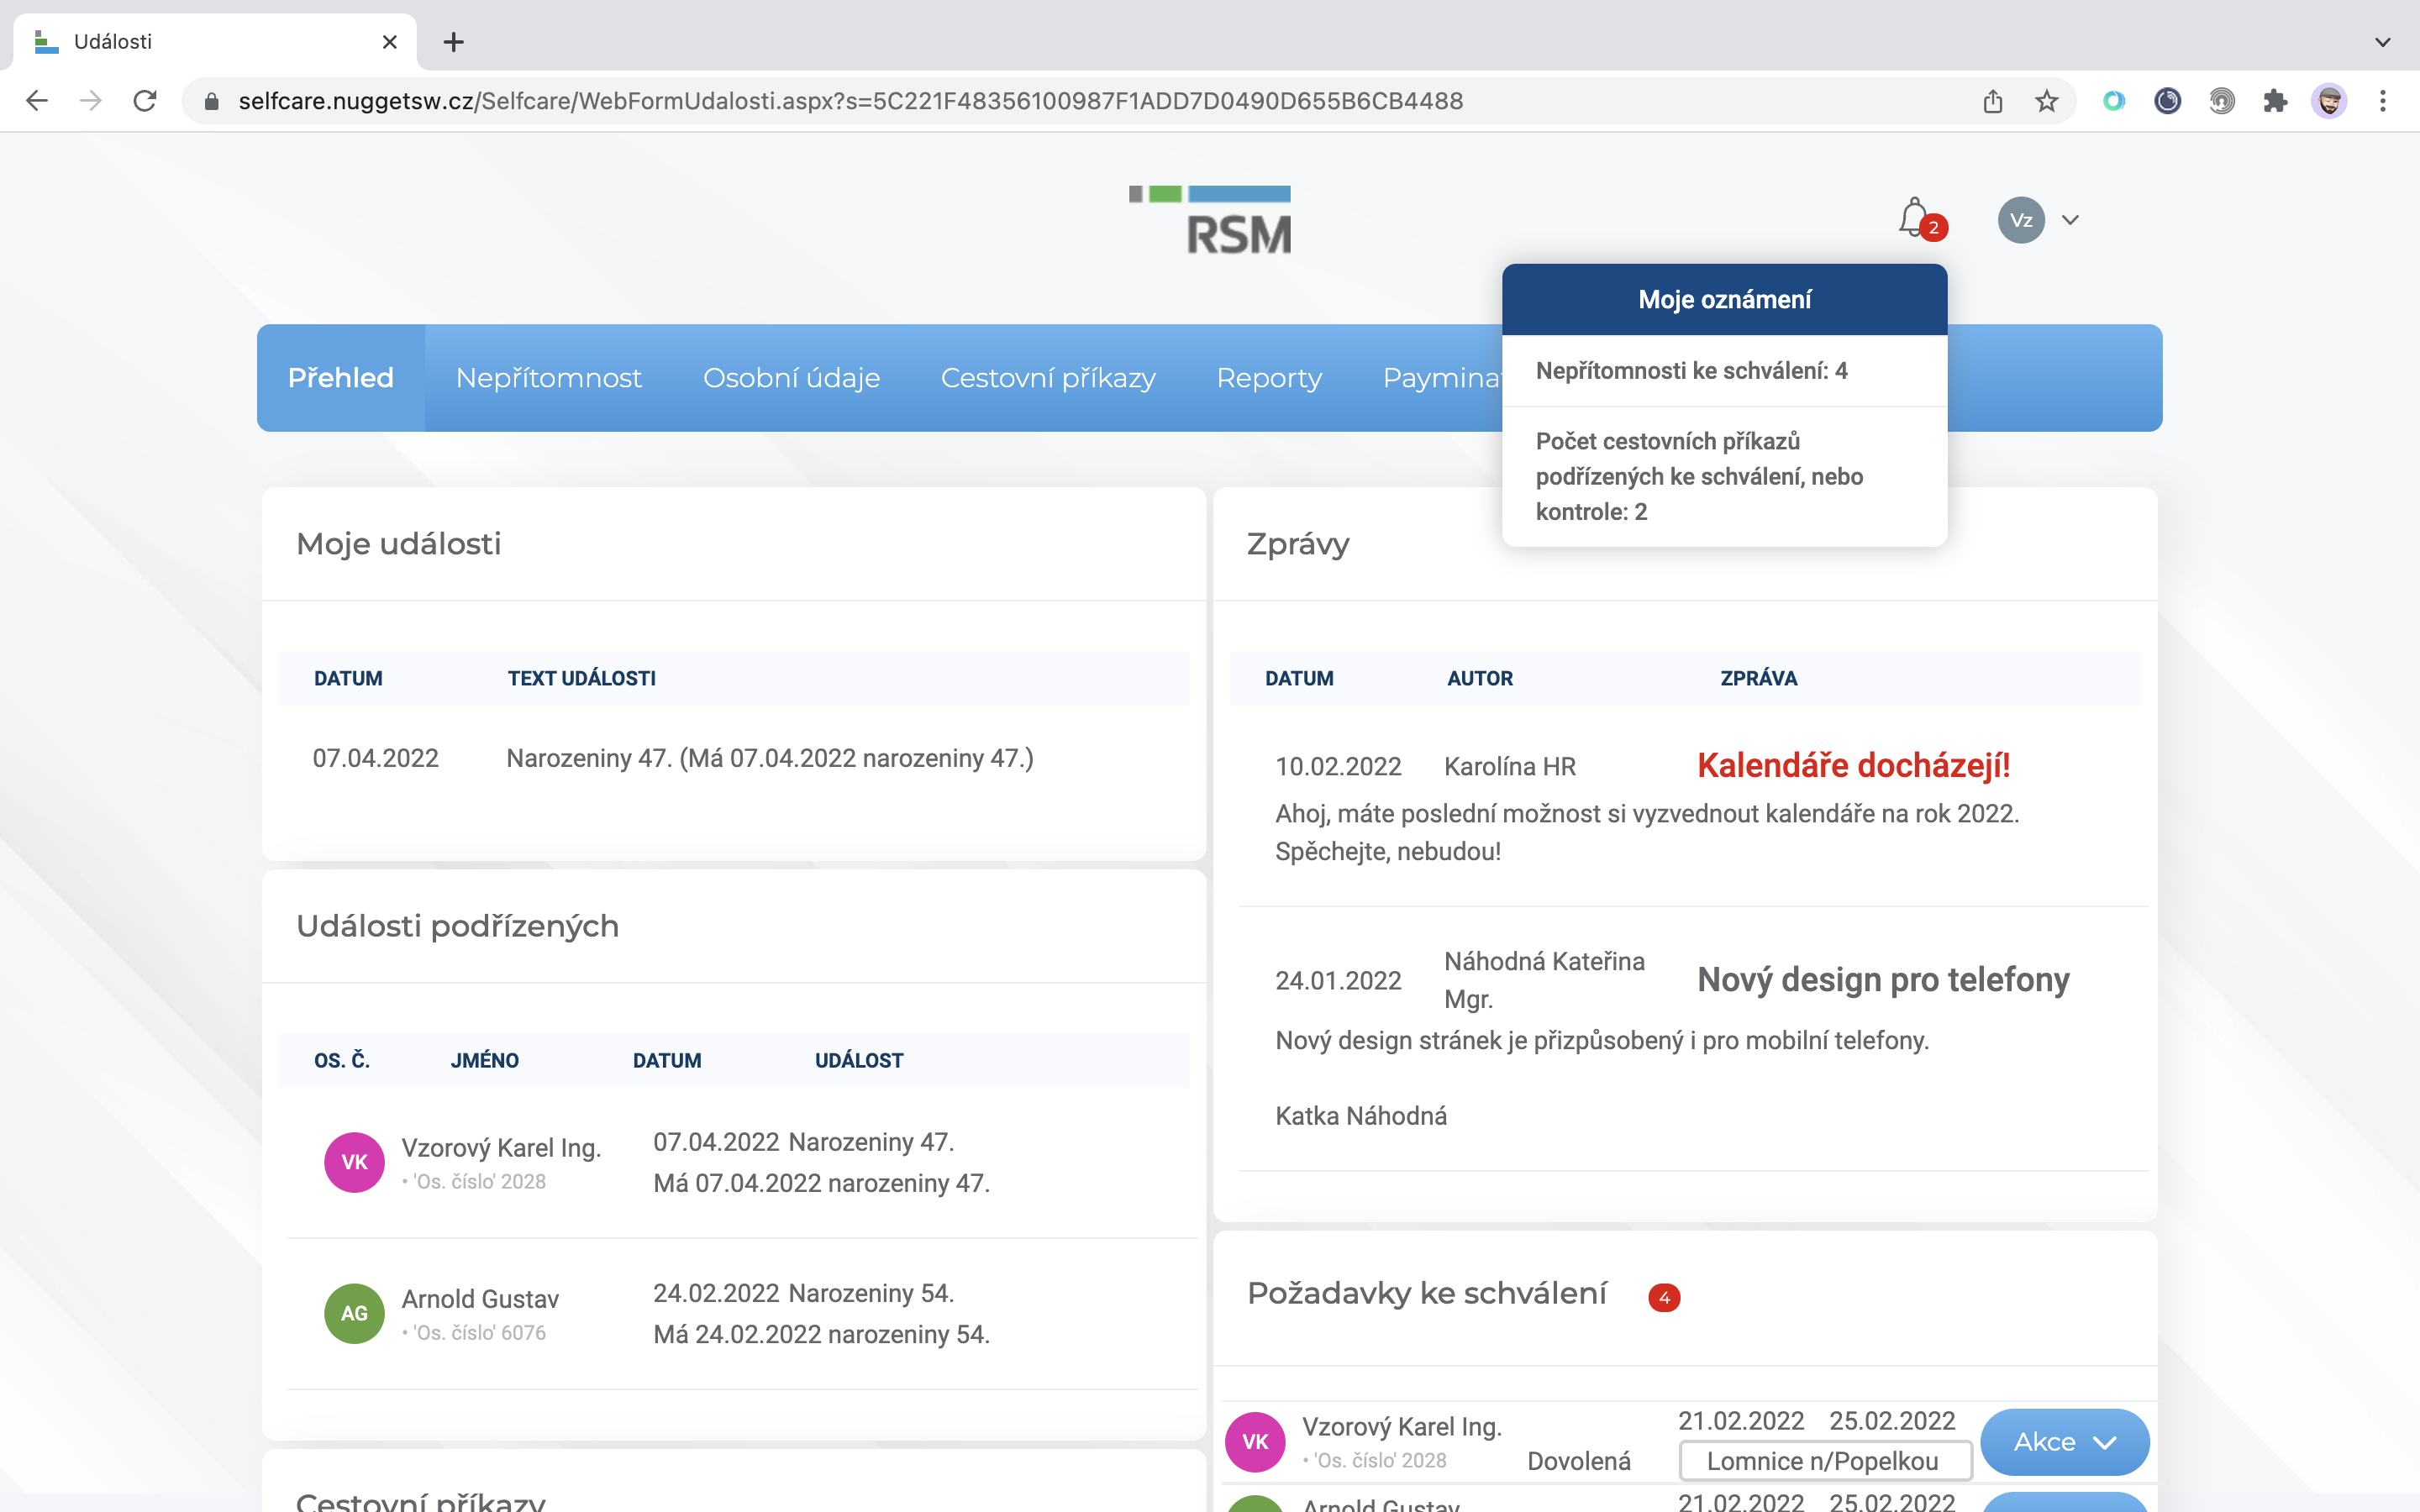Click the Dovolená entry for Vzorový Karel

[1579, 1461]
